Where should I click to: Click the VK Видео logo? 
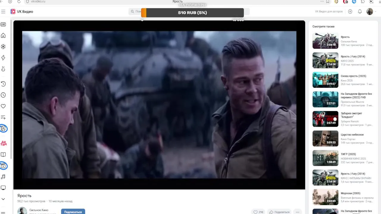coord(22,12)
